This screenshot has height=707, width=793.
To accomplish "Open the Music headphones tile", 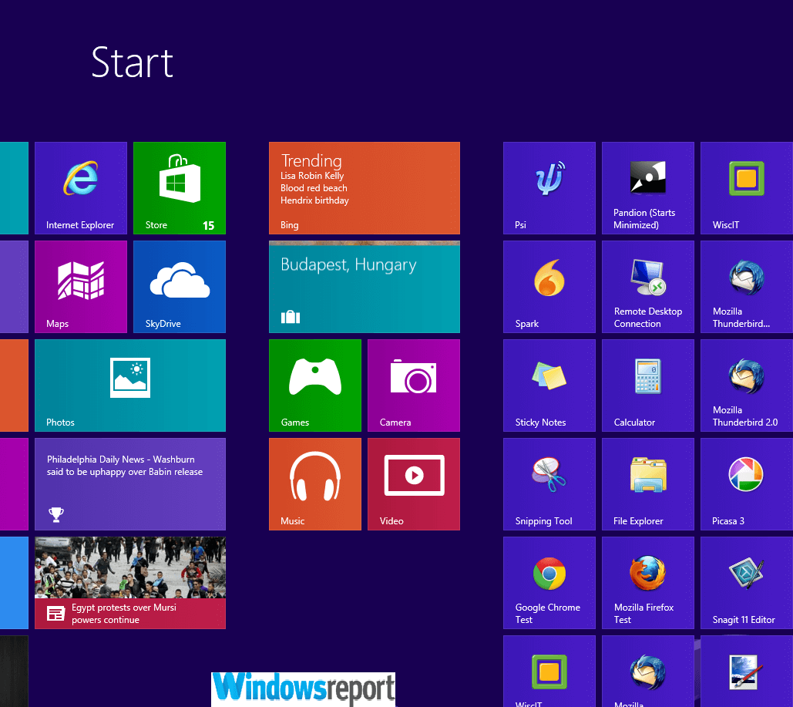I will tap(315, 484).
